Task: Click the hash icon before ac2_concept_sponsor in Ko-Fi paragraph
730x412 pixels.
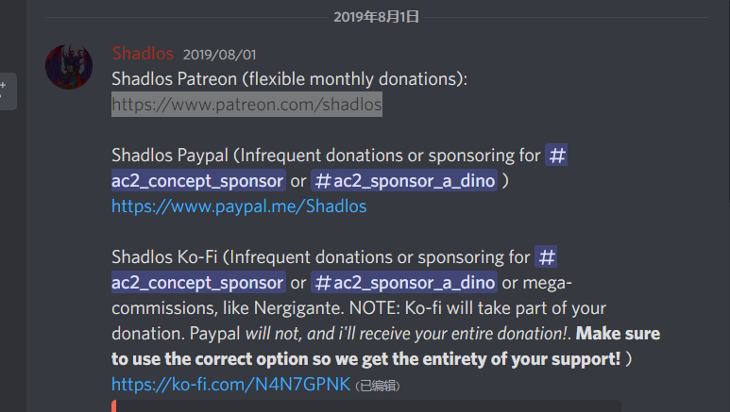Action: click(547, 256)
